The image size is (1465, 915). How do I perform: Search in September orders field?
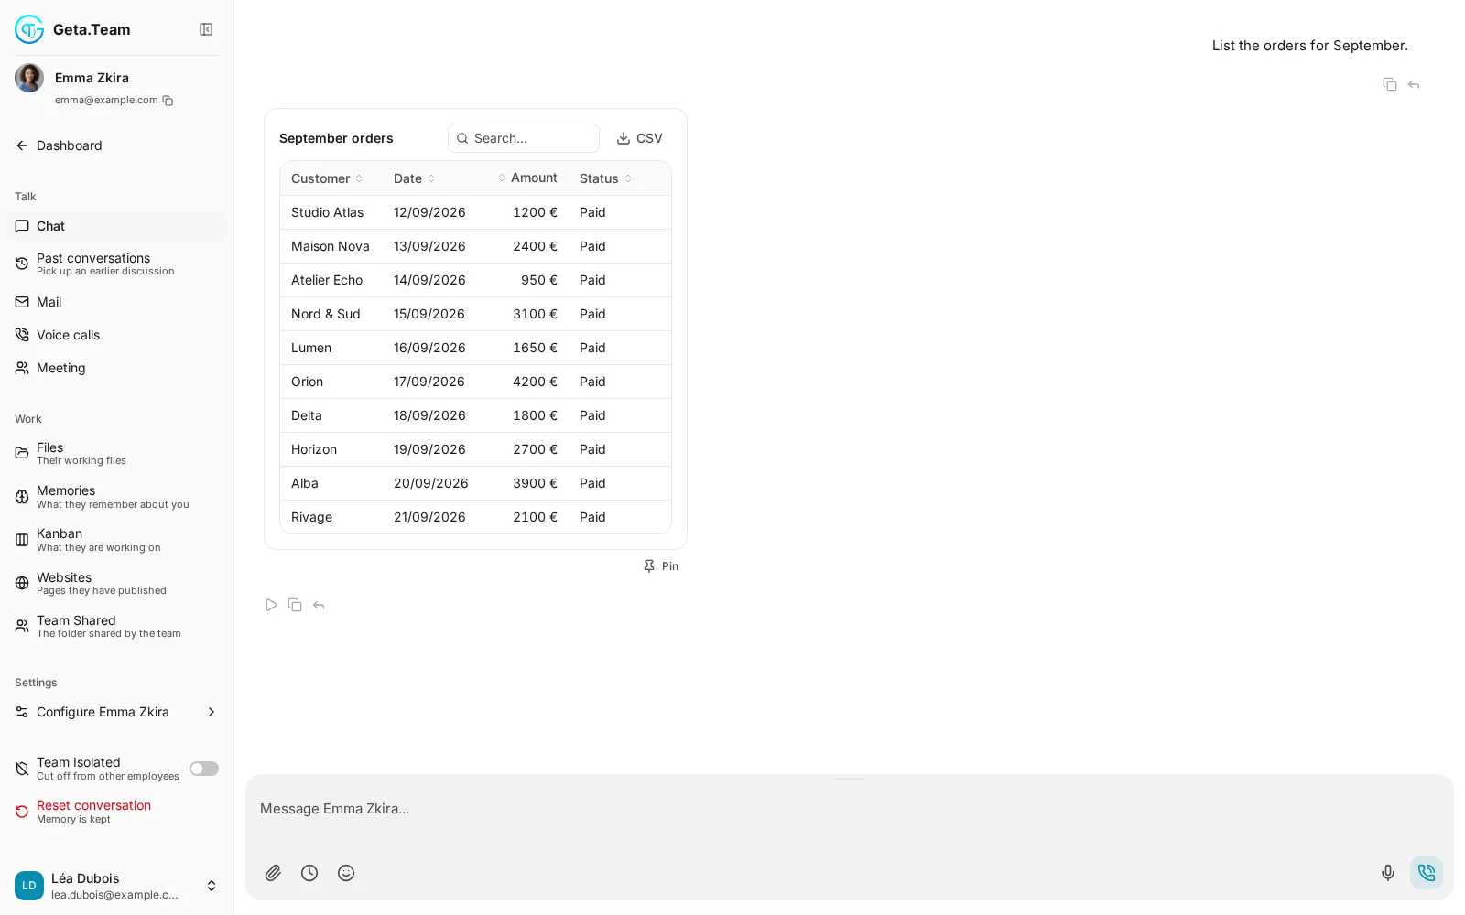tap(524, 138)
